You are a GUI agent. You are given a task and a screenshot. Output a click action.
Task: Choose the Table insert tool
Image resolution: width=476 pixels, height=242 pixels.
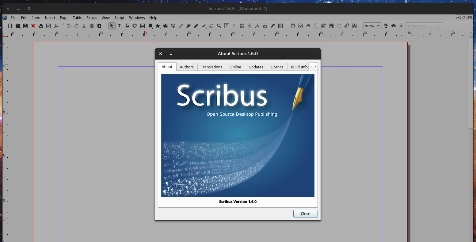coord(143,26)
